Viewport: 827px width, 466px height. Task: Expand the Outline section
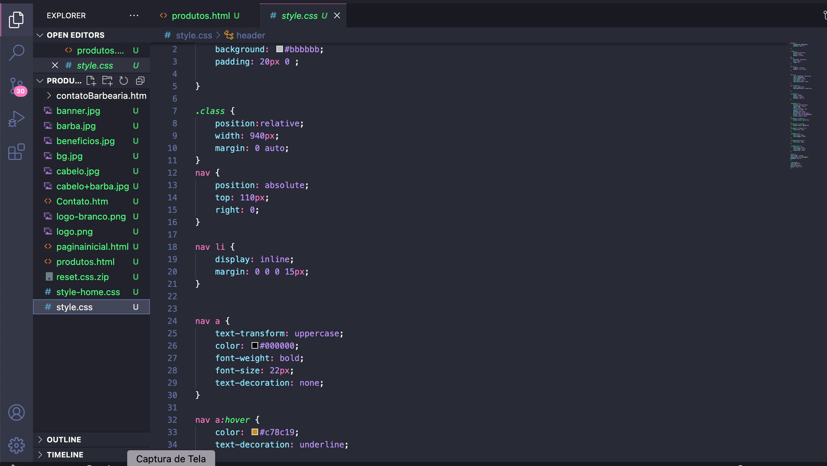[x=40, y=440]
